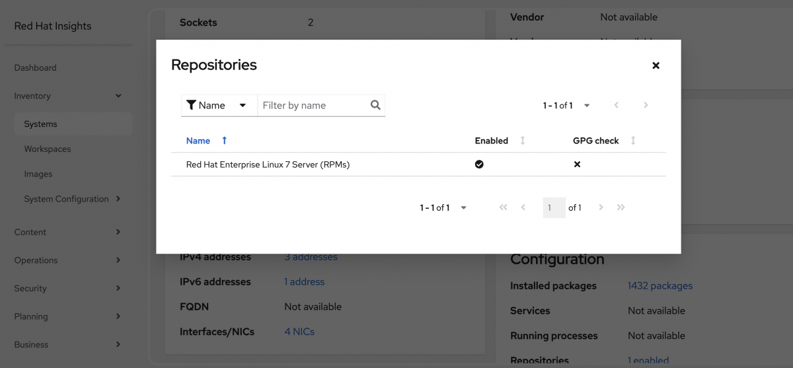
Task: Close the Repositories dialog
Action: pos(656,65)
